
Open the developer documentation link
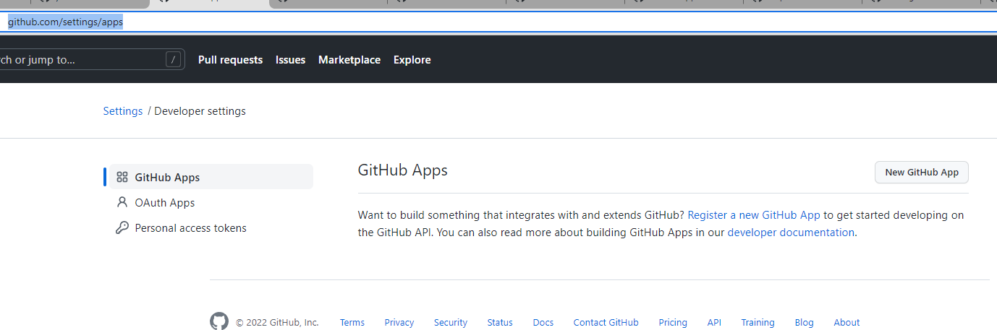coord(791,233)
